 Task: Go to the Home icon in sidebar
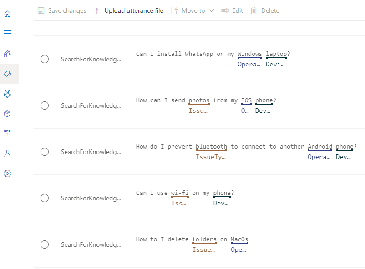point(7,14)
